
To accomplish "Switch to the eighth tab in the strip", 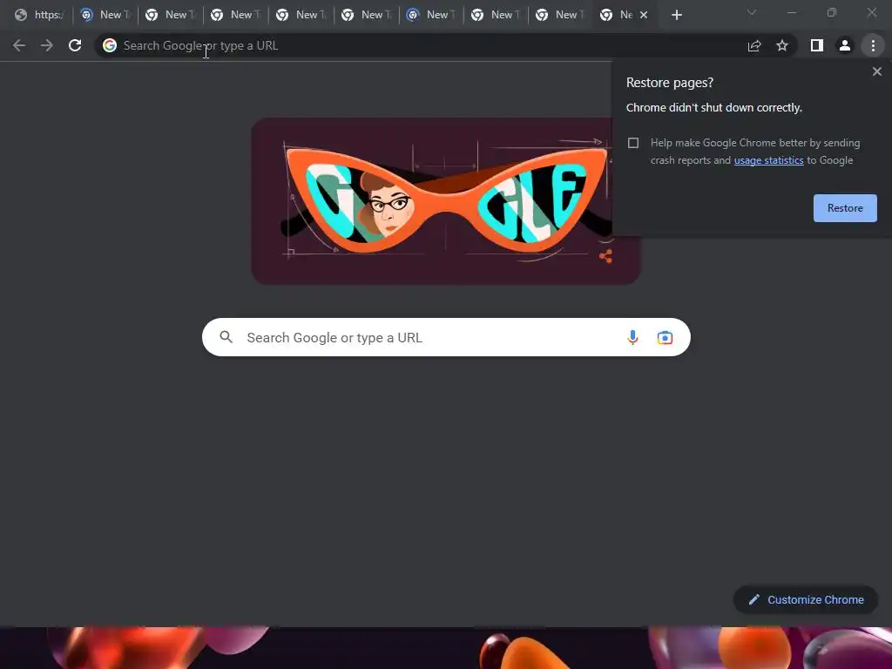I will click(496, 16).
